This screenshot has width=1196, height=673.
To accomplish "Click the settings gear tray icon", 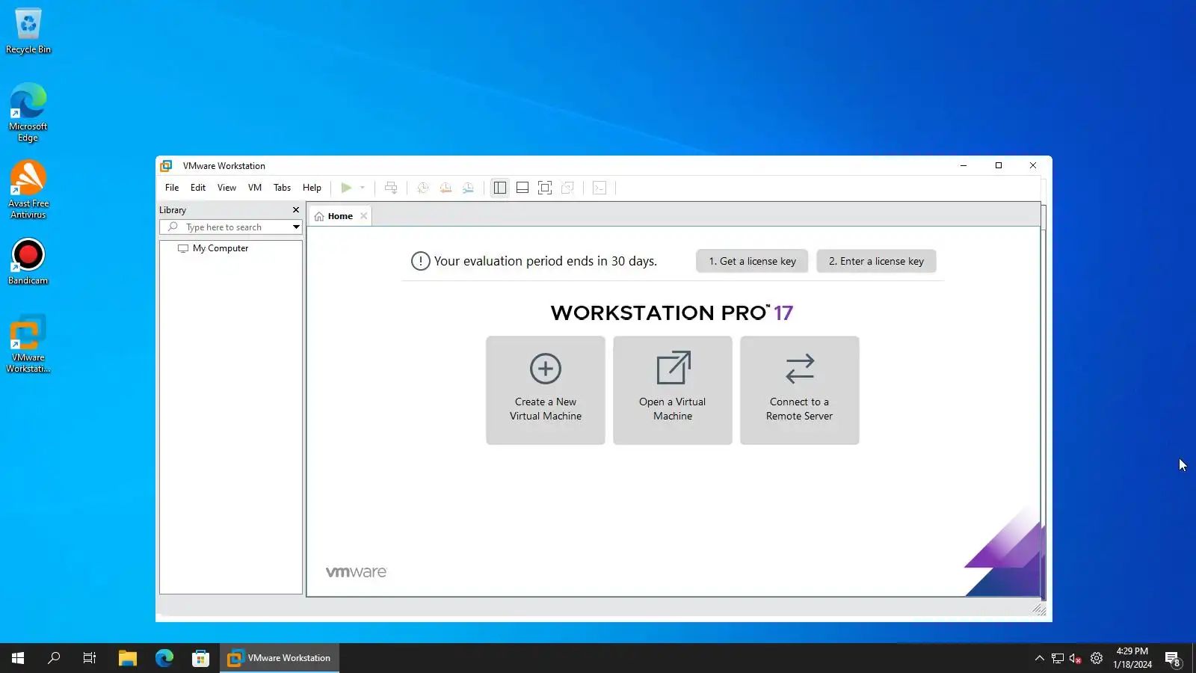I will click(x=1097, y=658).
